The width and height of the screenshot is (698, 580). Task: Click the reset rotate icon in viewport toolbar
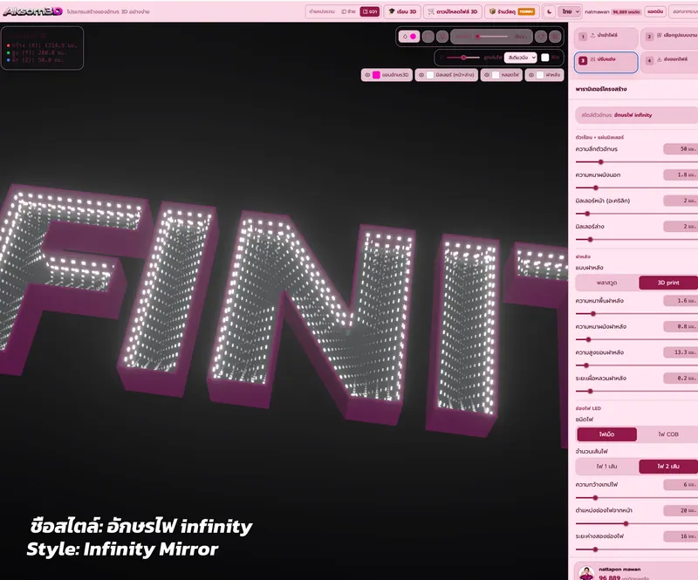[541, 37]
